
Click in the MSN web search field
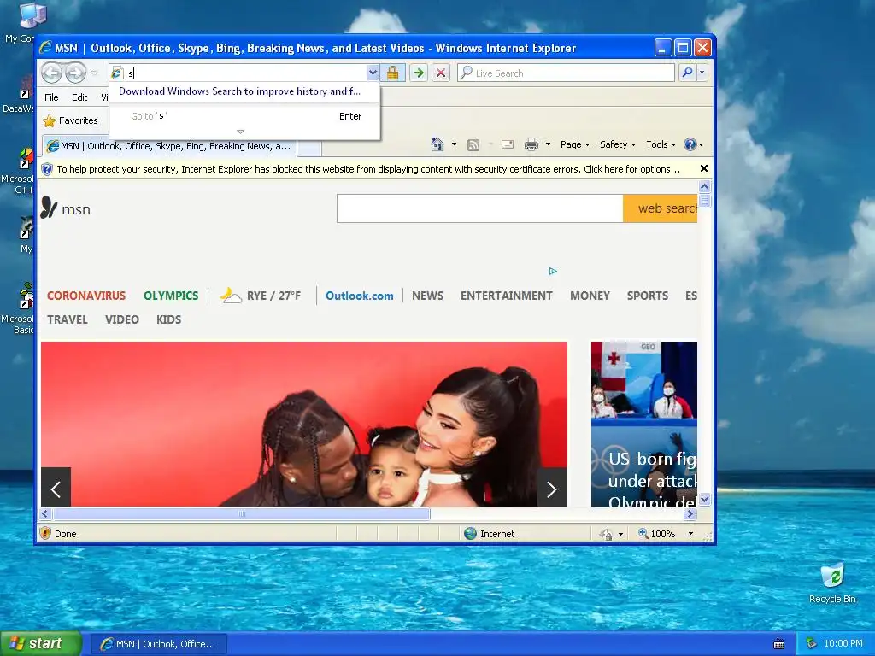(x=480, y=208)
